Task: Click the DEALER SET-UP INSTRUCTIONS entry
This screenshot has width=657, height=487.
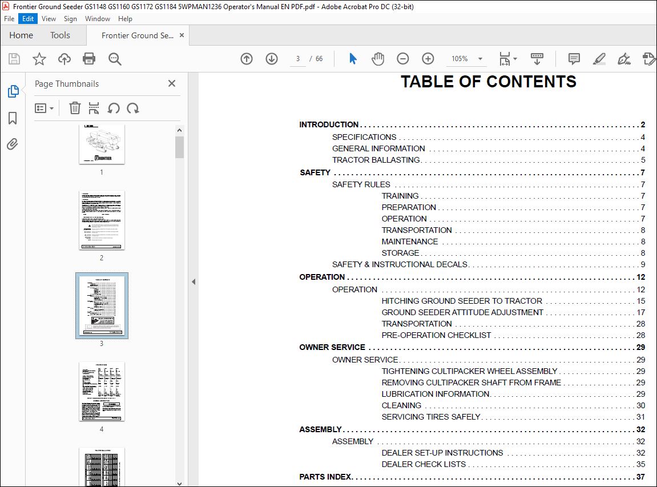Action: click(513, 453)
